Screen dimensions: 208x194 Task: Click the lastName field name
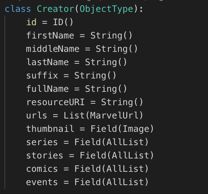click(x=48, y=62)
